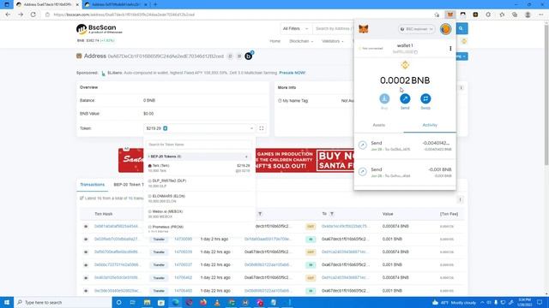The height and width of the screenshot is (308, 549).
Task: Select the Mobox (MBOX) token entry
Action: point(198,214)
